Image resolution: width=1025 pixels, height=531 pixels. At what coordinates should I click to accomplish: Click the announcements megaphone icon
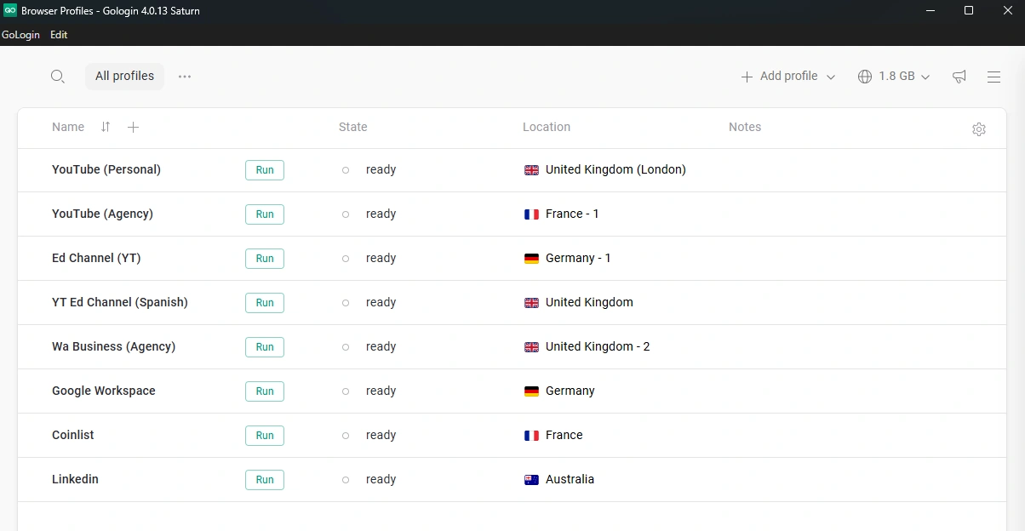[x=959, y=77]
